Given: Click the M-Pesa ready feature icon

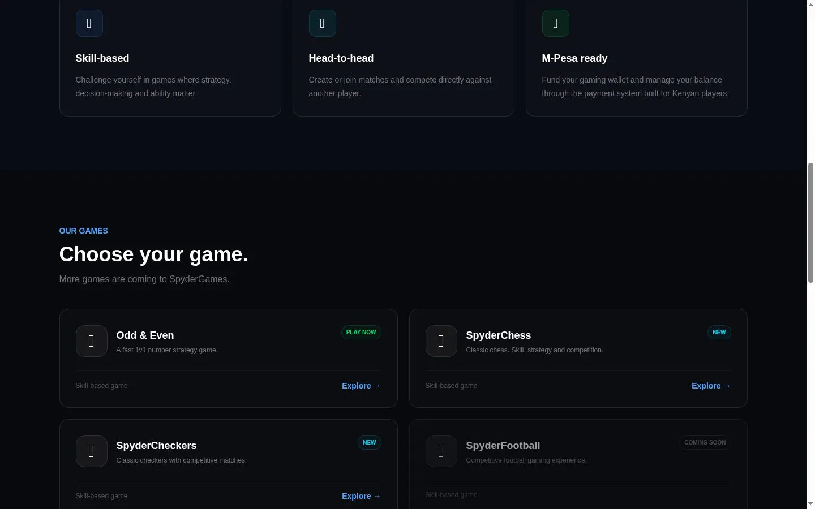Looking at the screenshot, I should coord(555,23).
